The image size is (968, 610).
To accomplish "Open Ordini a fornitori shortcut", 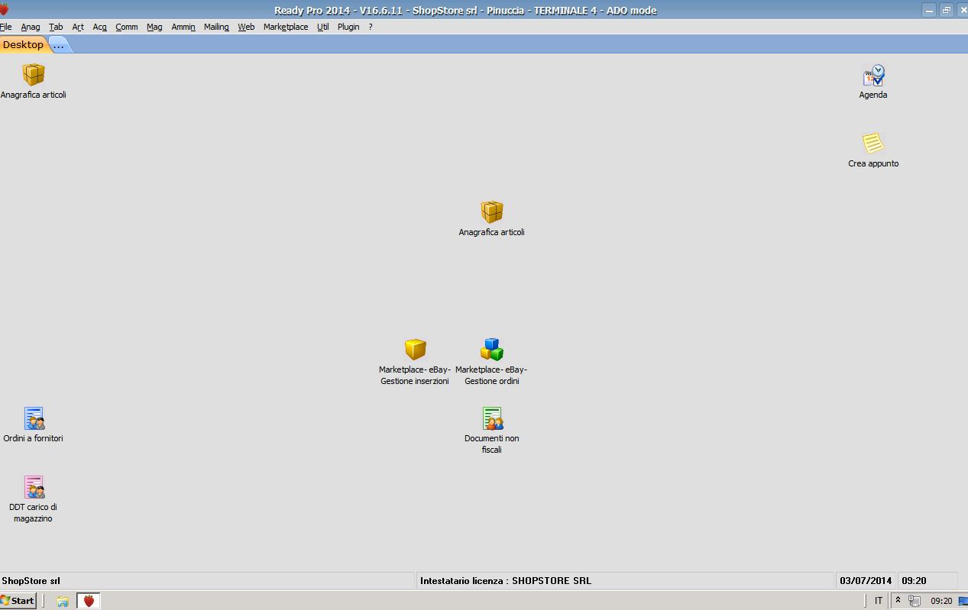I will pos(34,418).
